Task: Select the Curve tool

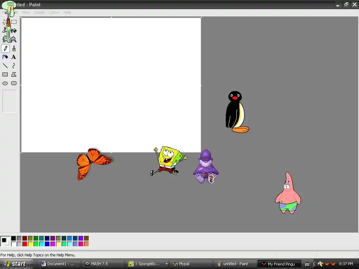Action: point(14,66)
